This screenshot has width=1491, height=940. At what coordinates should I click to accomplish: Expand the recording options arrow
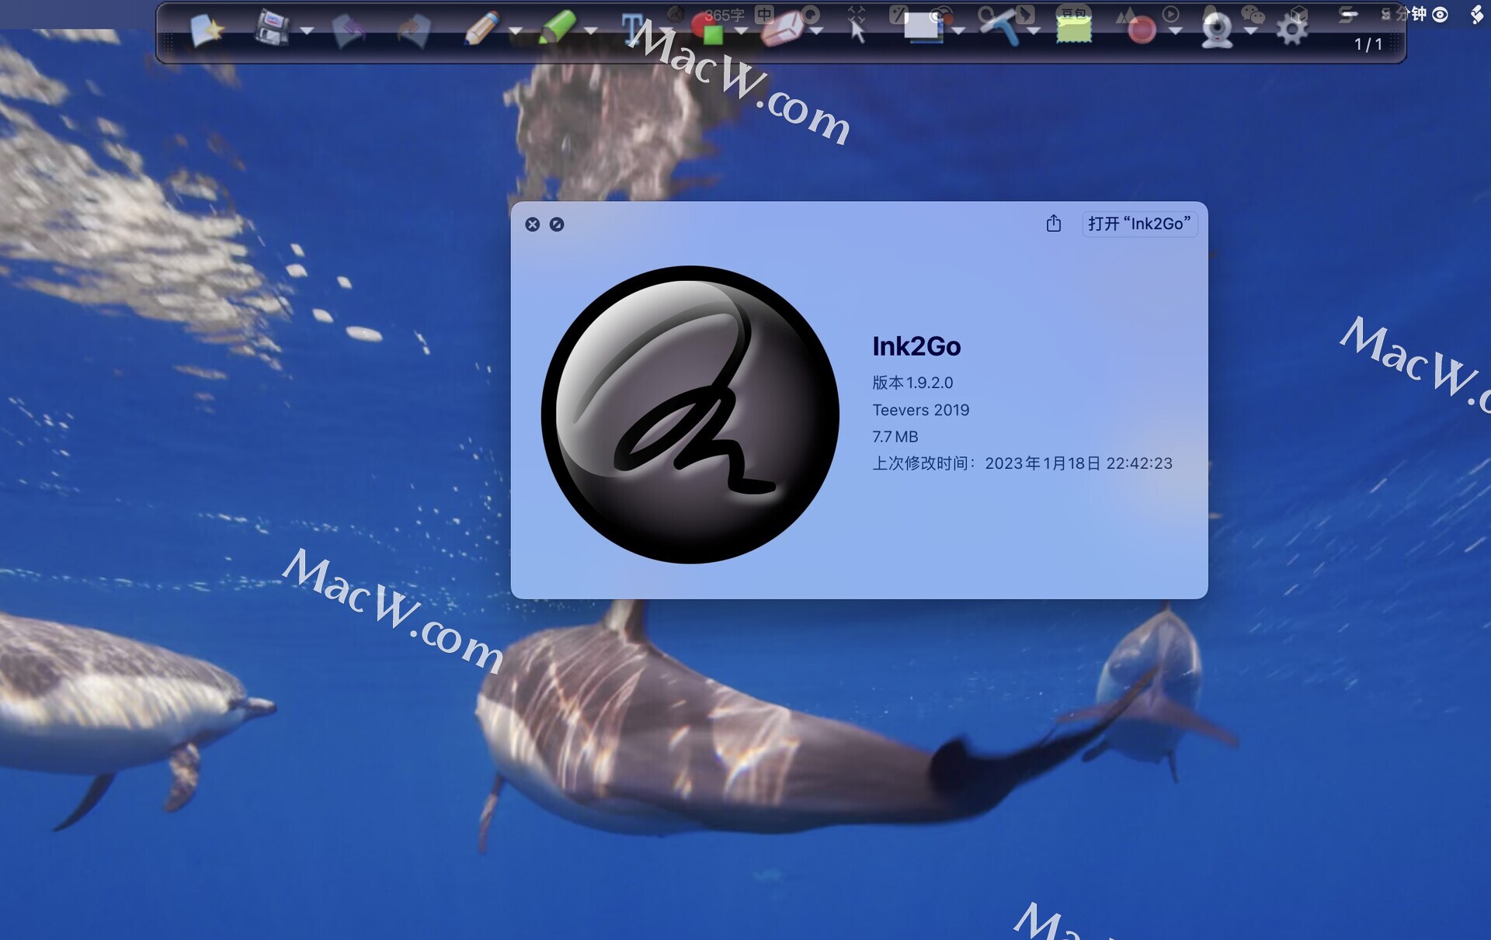click(1176, 32)
